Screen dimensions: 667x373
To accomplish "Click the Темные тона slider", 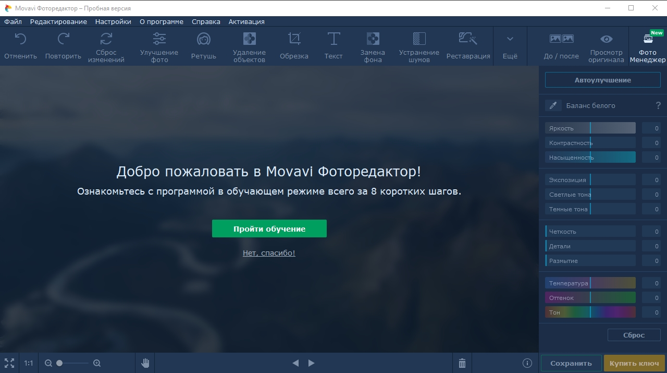I will (590, 209).
